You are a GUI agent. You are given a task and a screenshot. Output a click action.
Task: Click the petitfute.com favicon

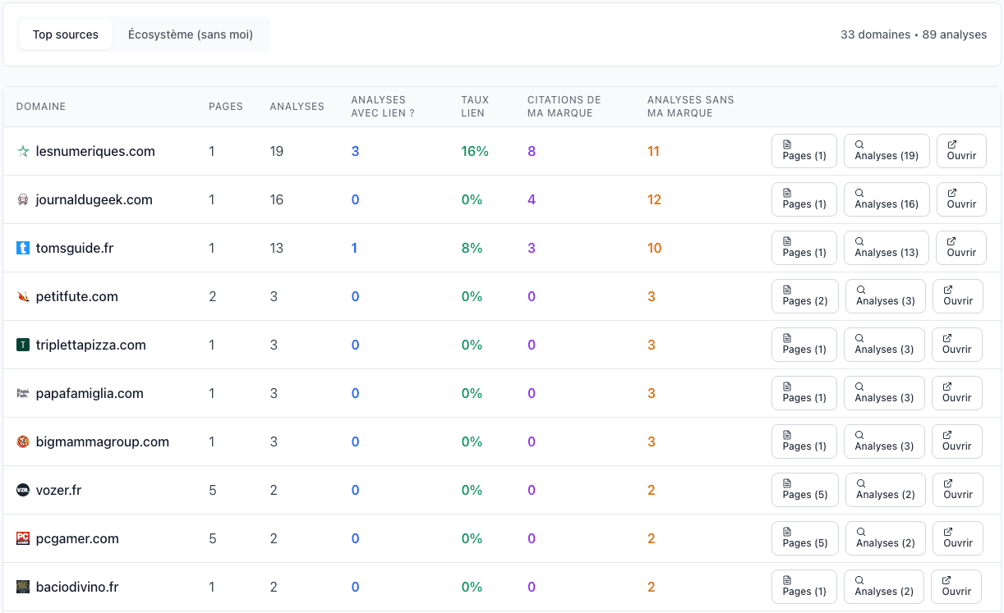point(23,296)
